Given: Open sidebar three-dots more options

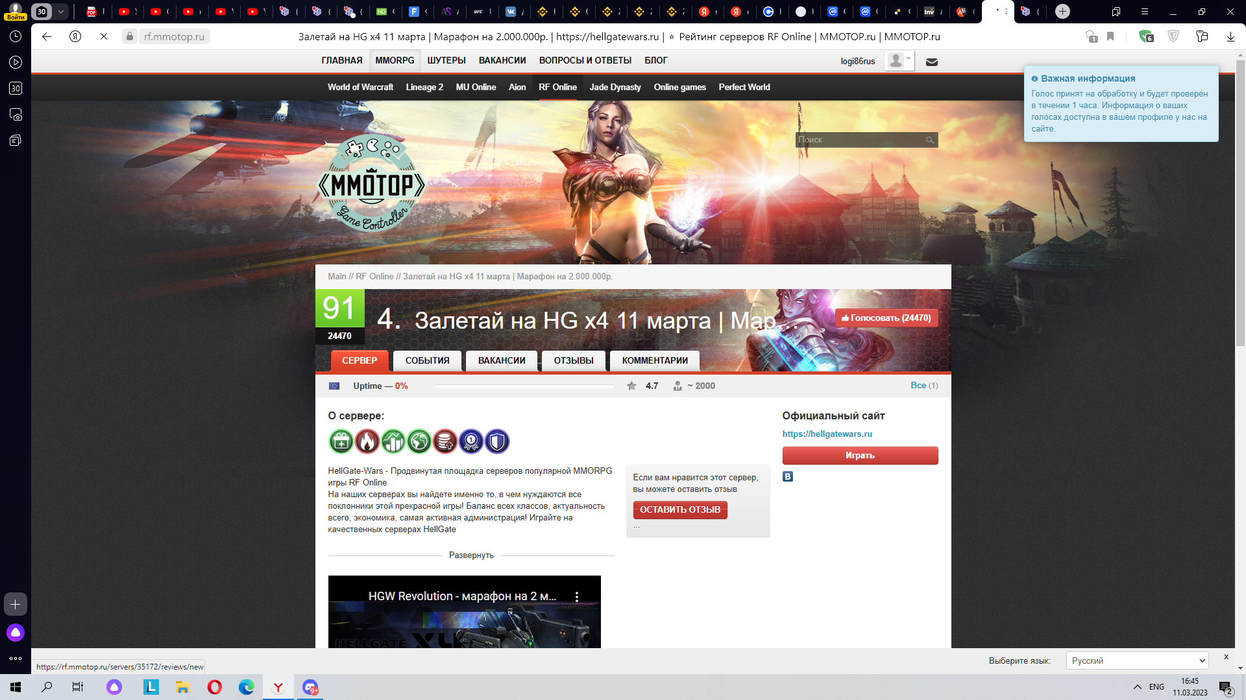Looking at the screenshot, I should (16, 659).
